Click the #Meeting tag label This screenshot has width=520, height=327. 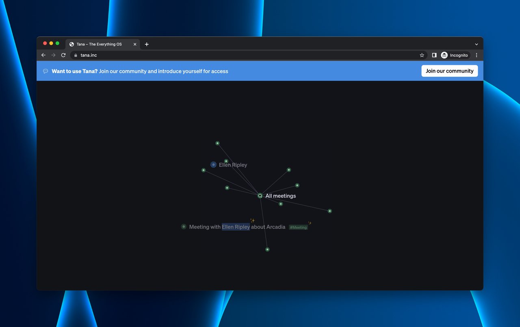(x=298, y=227)
